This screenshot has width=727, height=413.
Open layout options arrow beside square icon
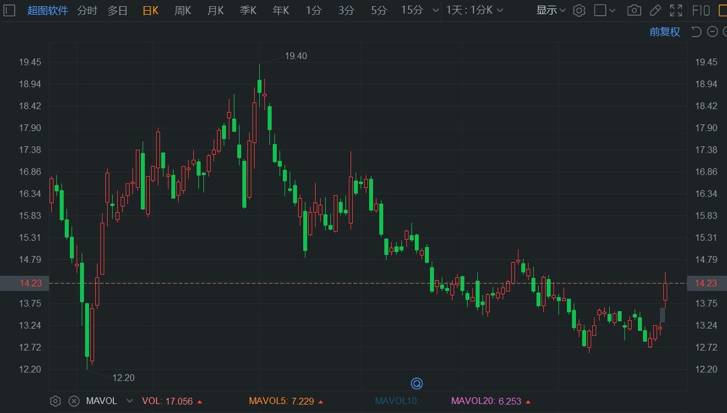point(613,10)
